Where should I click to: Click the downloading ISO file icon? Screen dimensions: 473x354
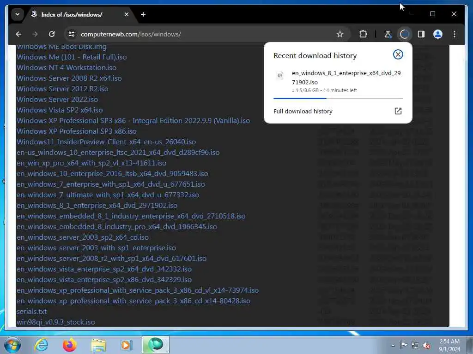[280, 75]
